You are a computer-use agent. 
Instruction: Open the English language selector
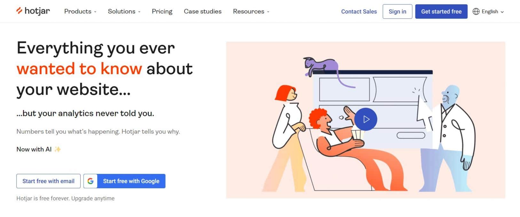[x=488, y=12]
